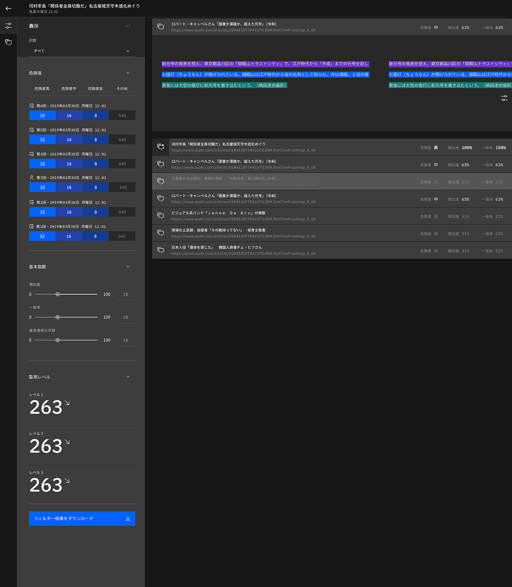Open the ビジュアル系バンド「Janne Da Arc」が解散 title
This screenshot has height=587, width=512.
pyautogui.click(x=218, y=213)
